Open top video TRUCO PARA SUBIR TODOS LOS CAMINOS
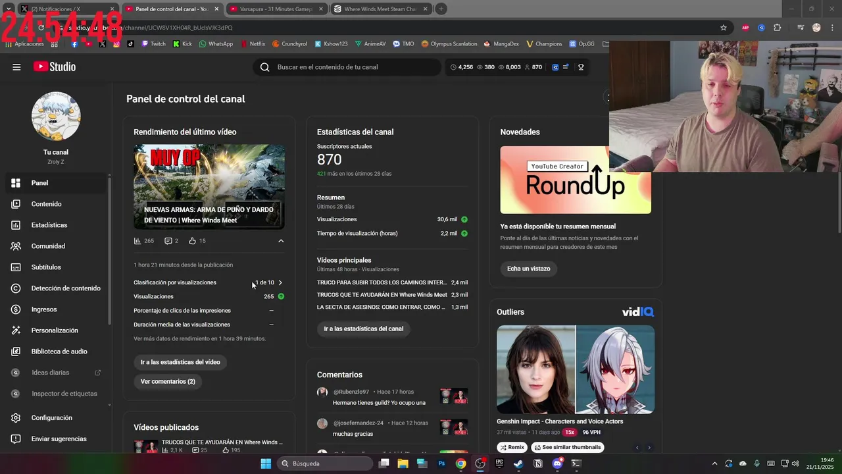The width and height of the screenshot is (842, 474). (x=382, y=282)
